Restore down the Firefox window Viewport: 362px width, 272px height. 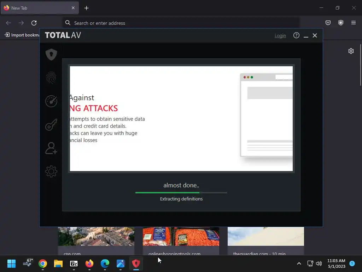pos(338,8)
